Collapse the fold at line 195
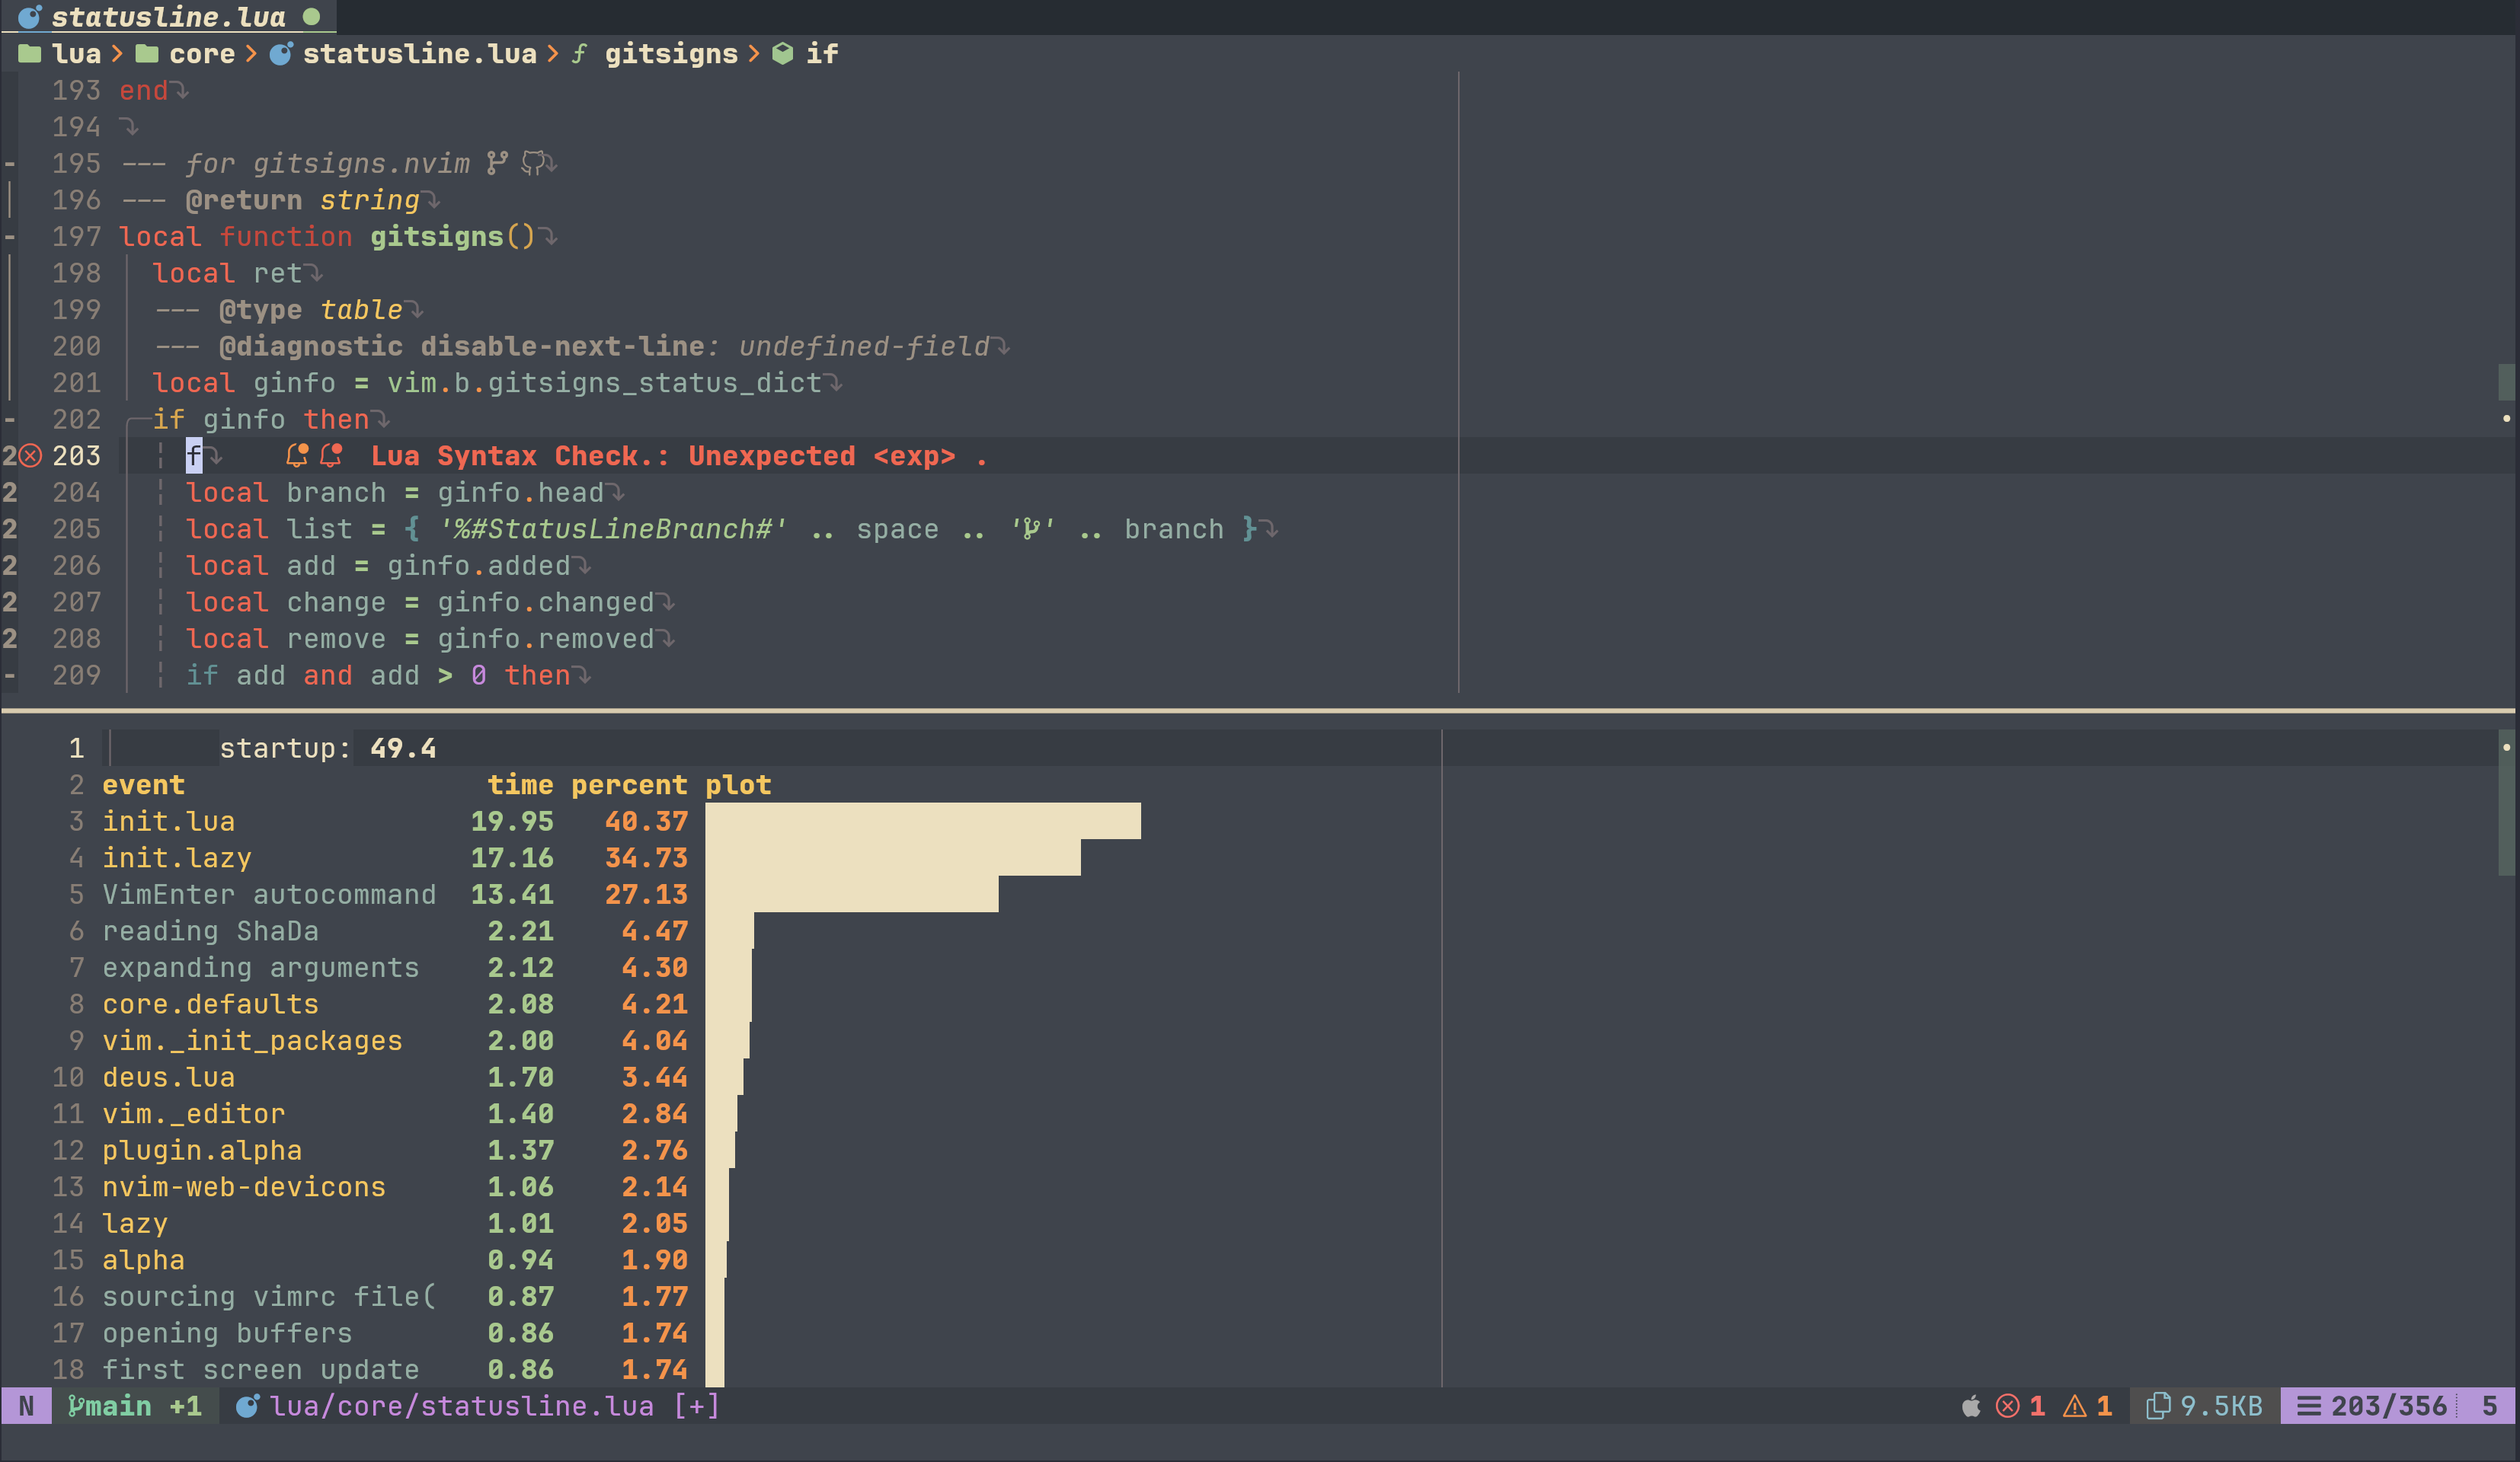Image resolution: width=2520 pixels, height=1462 pixels. (10, 164)
